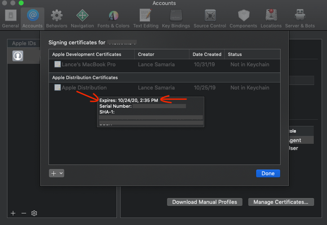Click Manage Certificates button
327x225 pixels.
click(281, 202)
